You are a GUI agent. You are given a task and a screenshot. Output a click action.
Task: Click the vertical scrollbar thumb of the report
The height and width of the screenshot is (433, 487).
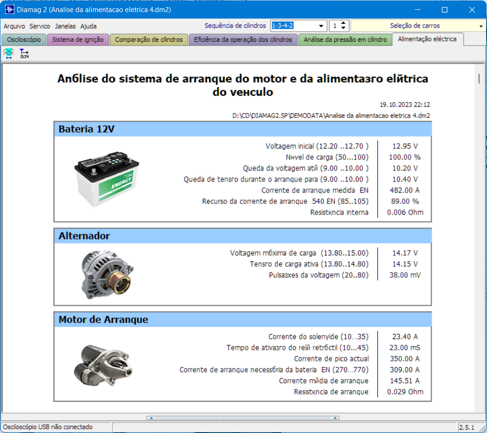pos(479,79)
